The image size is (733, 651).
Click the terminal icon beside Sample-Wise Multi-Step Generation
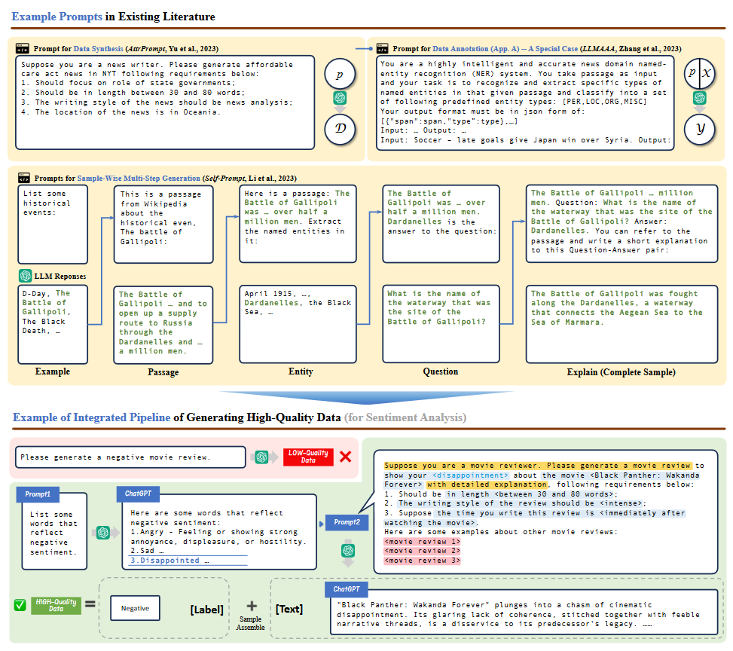(x=24, y=178)
